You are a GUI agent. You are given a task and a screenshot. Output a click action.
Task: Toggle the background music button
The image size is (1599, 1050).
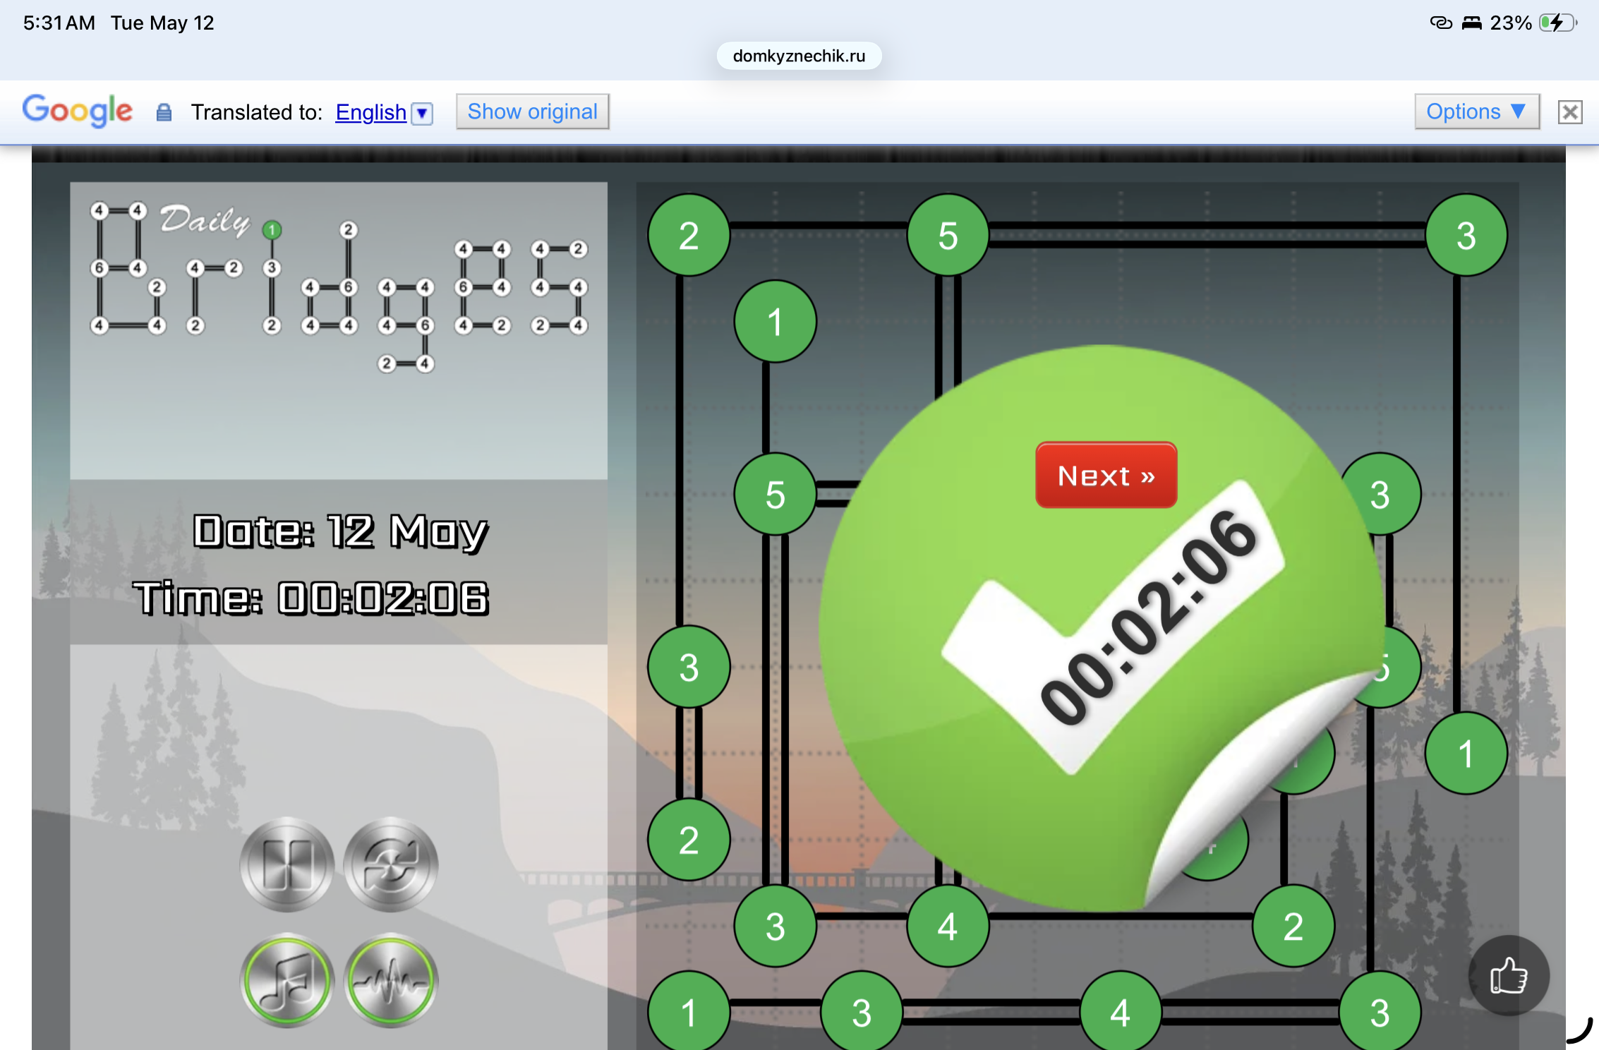tap(286, 979)
